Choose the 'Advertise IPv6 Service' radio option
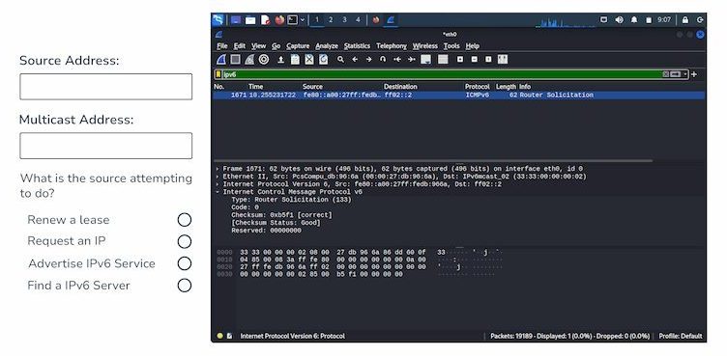 (x=185, y=263)
